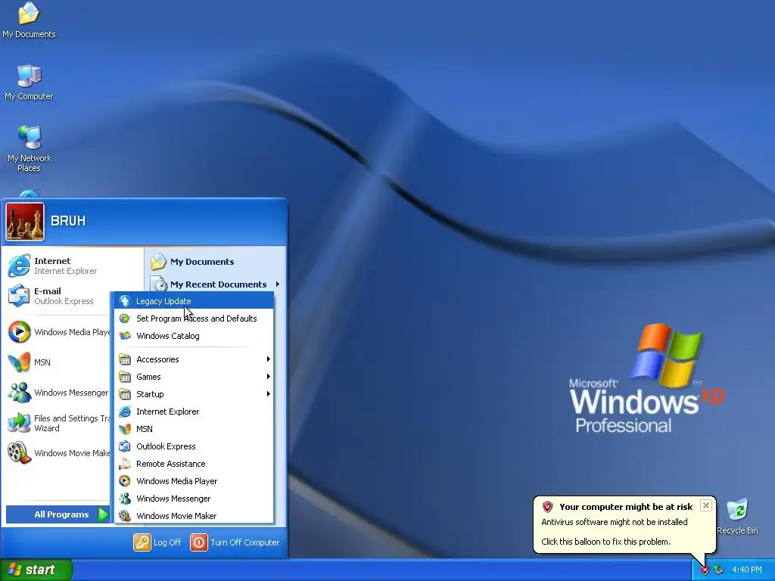
Task: Click the MSN butterfly icon in programs list
Action: pos(125,429)
